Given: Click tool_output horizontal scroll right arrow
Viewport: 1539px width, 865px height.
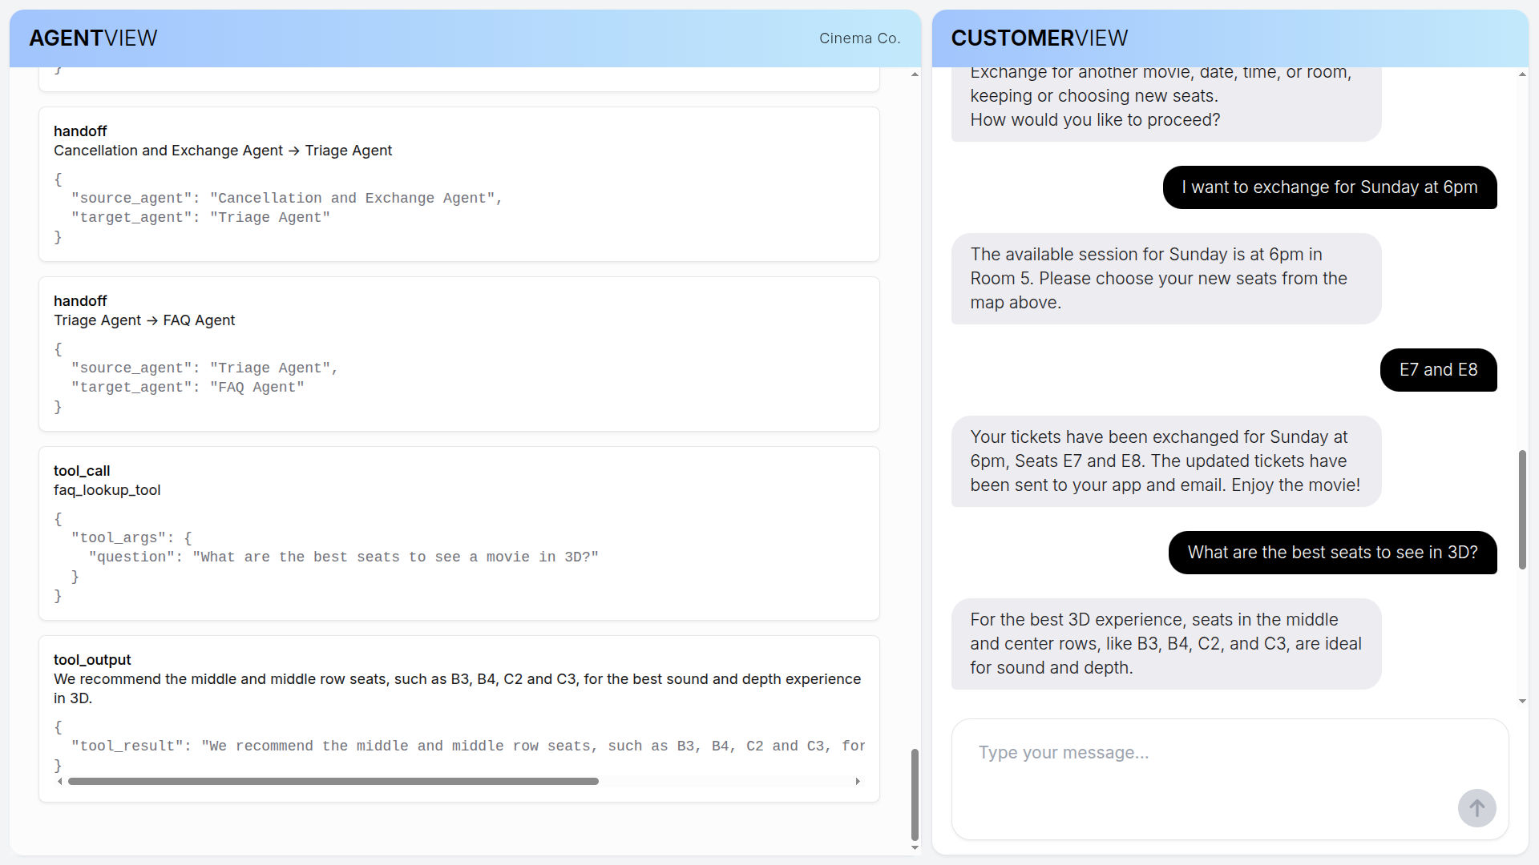Looking at the screenshot, I should click(x=858, y=781).
